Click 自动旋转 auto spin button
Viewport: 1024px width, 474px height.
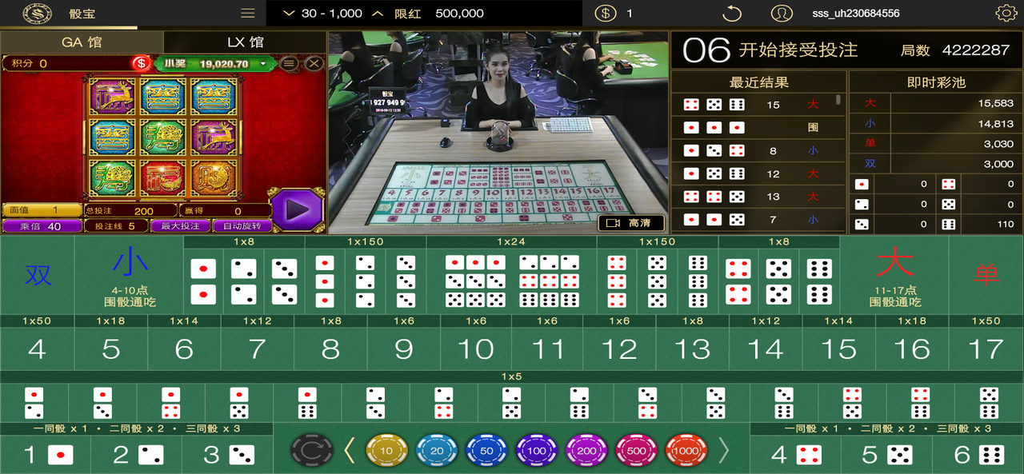coord(242,226)
